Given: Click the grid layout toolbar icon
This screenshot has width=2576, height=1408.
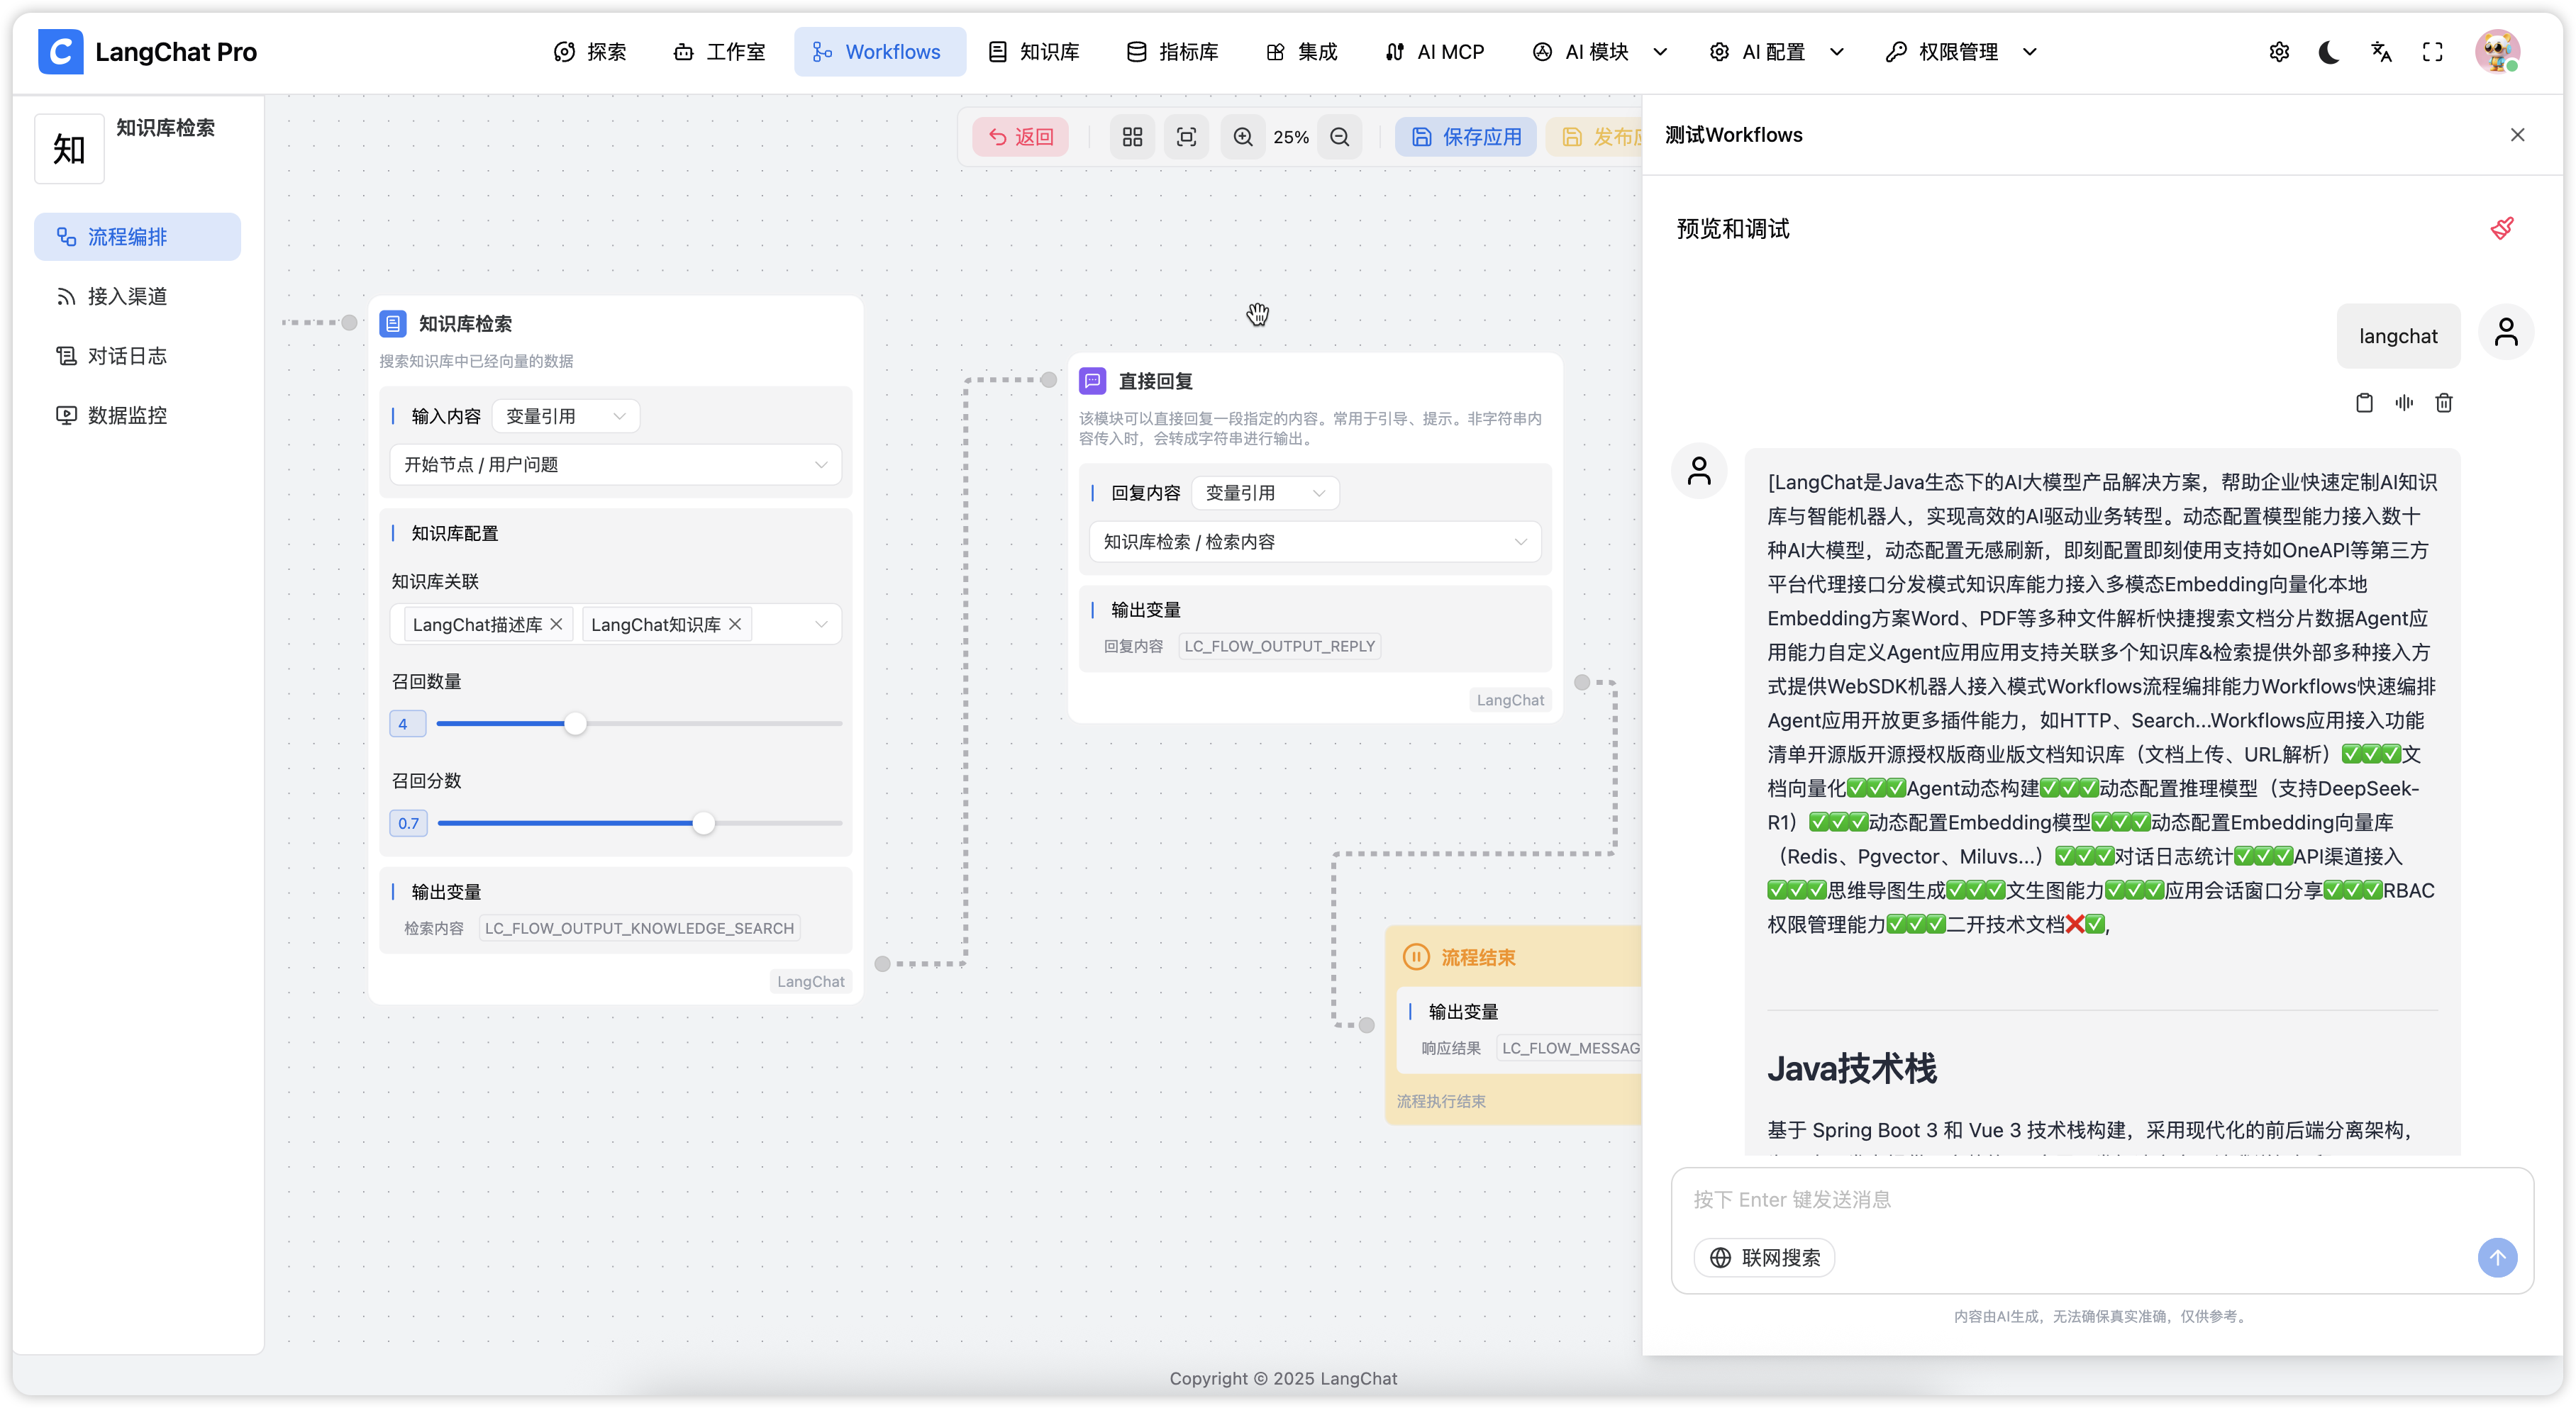Looking at the screenshot, I should coord(1132,137).
